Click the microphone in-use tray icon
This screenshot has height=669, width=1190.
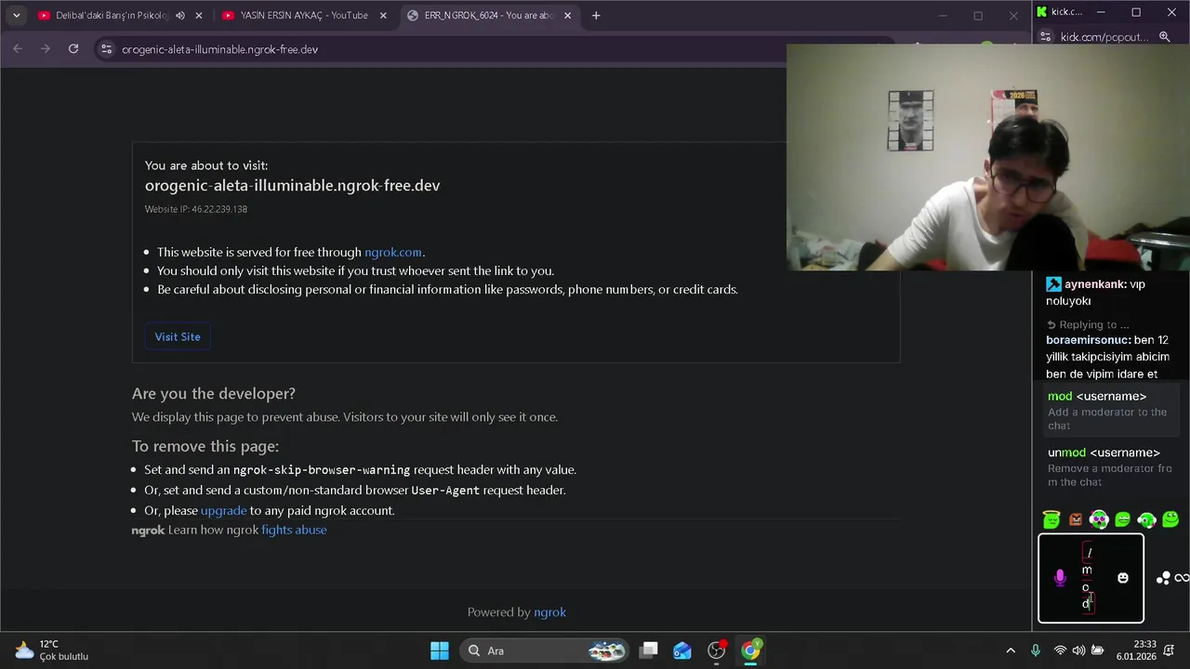pyautogui.click(x=1036, y=650)
